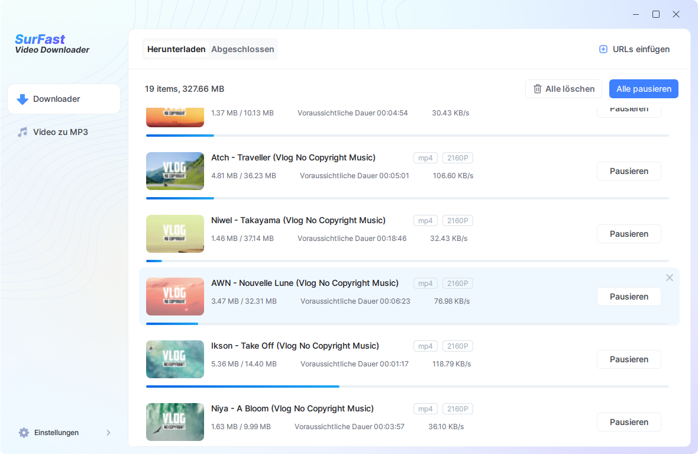The image size is (698, 454).
Task: Click the Einstellungen gear icon
Action: pyautogui.click(x=24, y=433)
